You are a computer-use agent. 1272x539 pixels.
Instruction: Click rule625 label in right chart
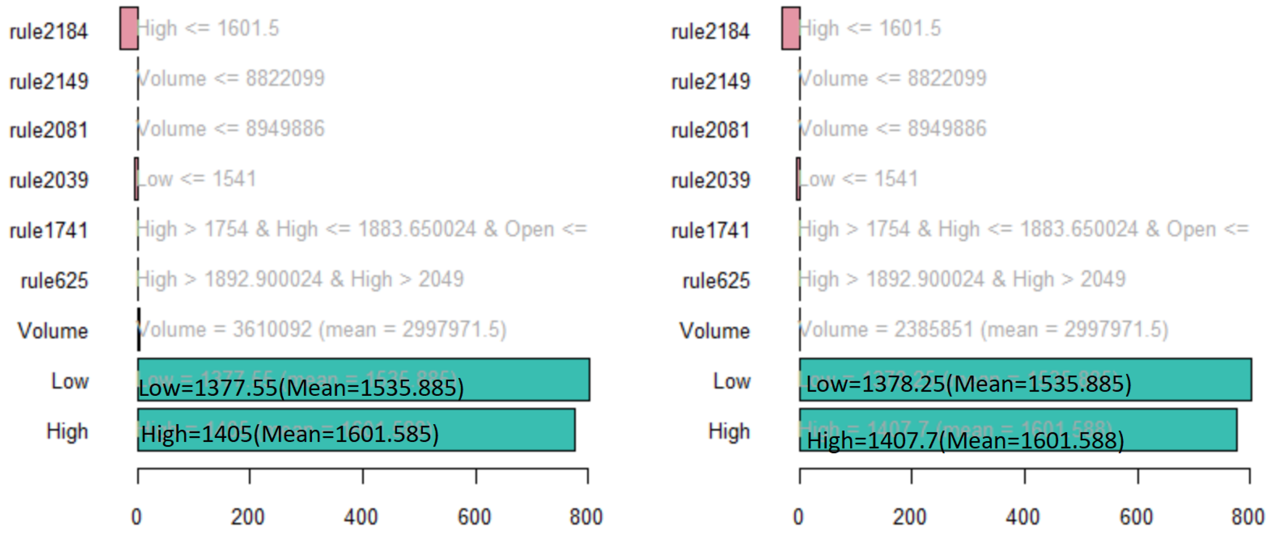[x=716, y=281]
